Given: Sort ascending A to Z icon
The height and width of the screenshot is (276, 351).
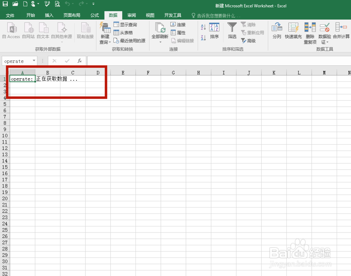Looking at the screenshot, I should click(204, 27).
